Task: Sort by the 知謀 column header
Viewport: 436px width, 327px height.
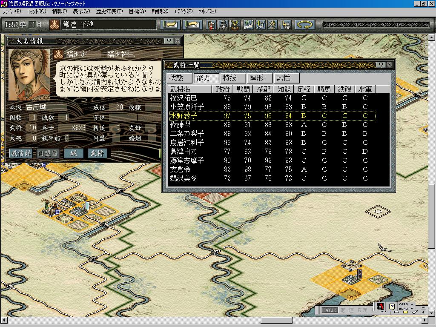Action: [x=284, y=89]
